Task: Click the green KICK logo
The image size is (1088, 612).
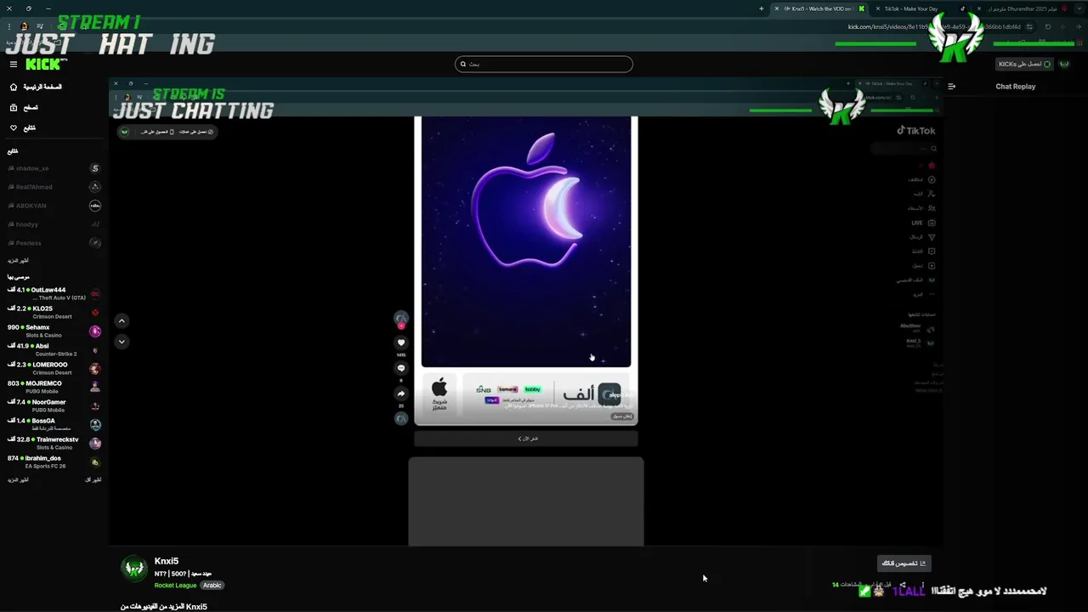Action: click(42, 64)
